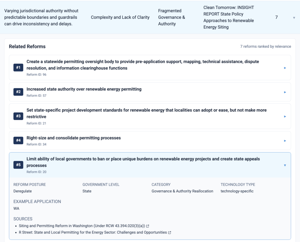The image size is (300, 242).
Task: Open external link icon beside Washington siting source
Action: point(148,226)
